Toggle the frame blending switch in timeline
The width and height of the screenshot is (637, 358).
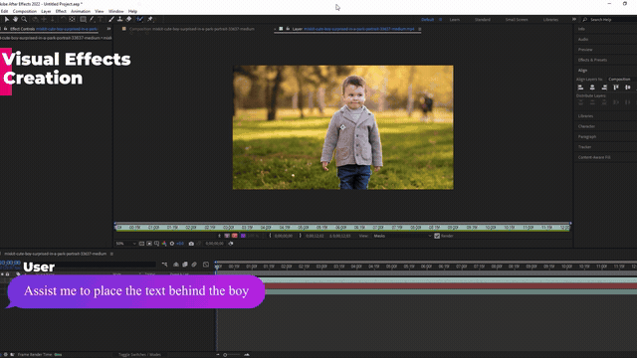(x=185, y=265)
